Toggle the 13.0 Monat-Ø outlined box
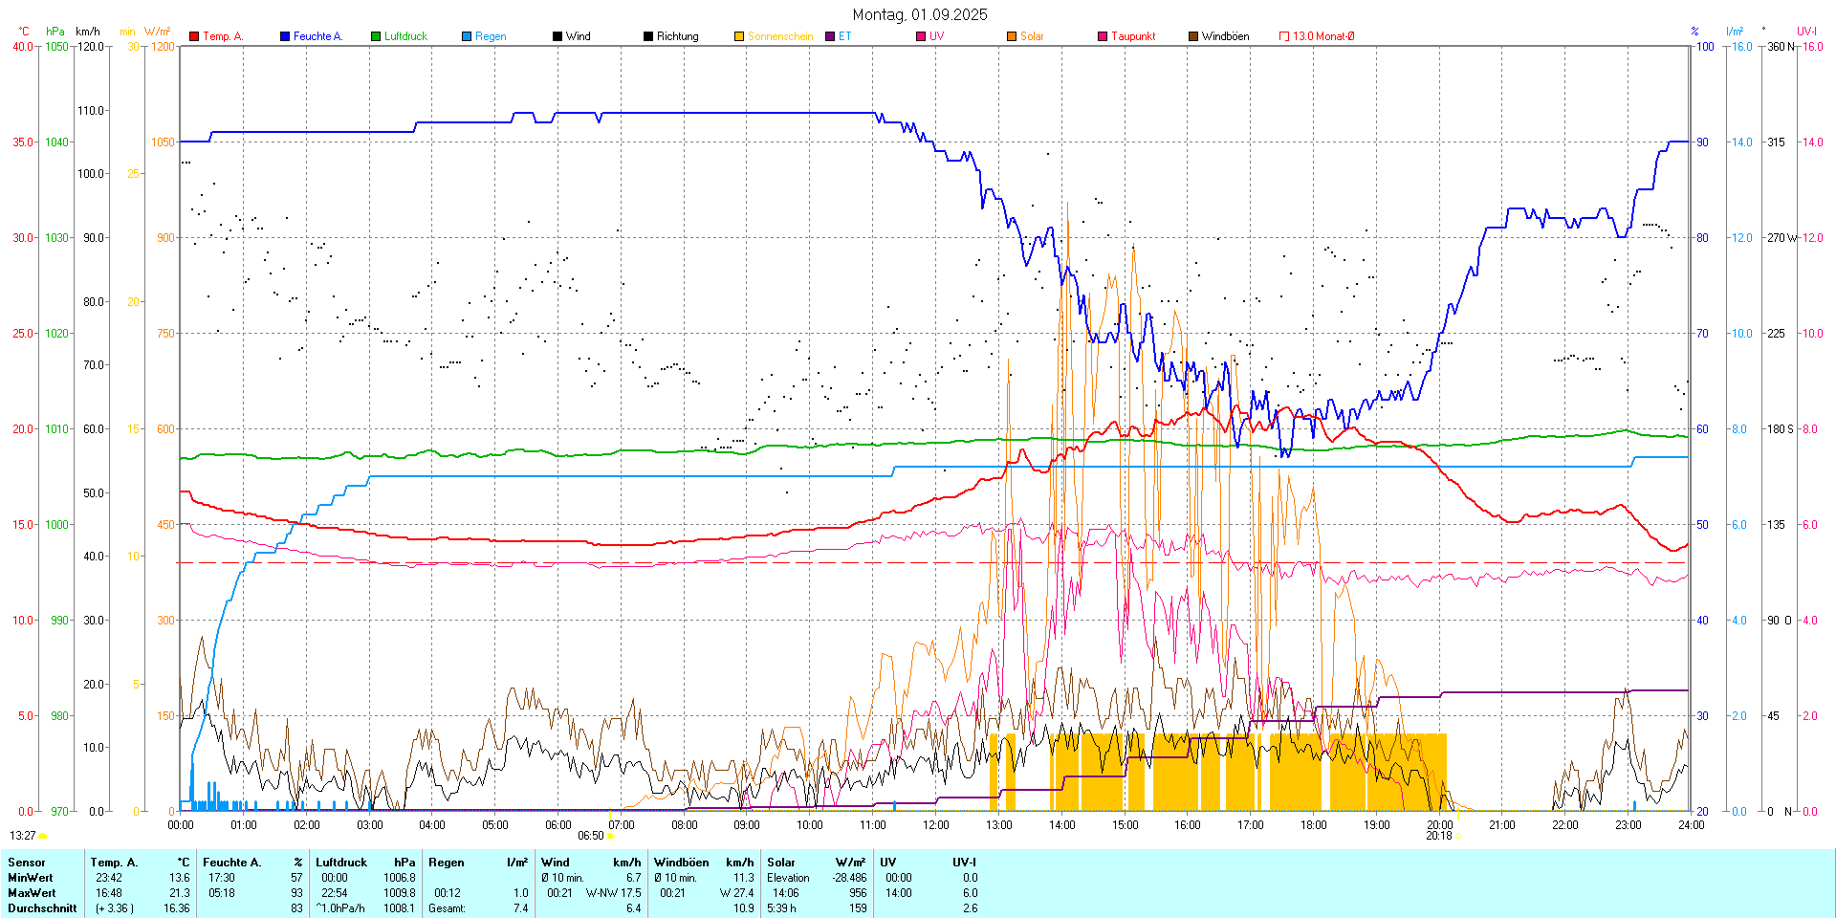The width and height of the screenshot is (1836, 918). point(1284,36)
